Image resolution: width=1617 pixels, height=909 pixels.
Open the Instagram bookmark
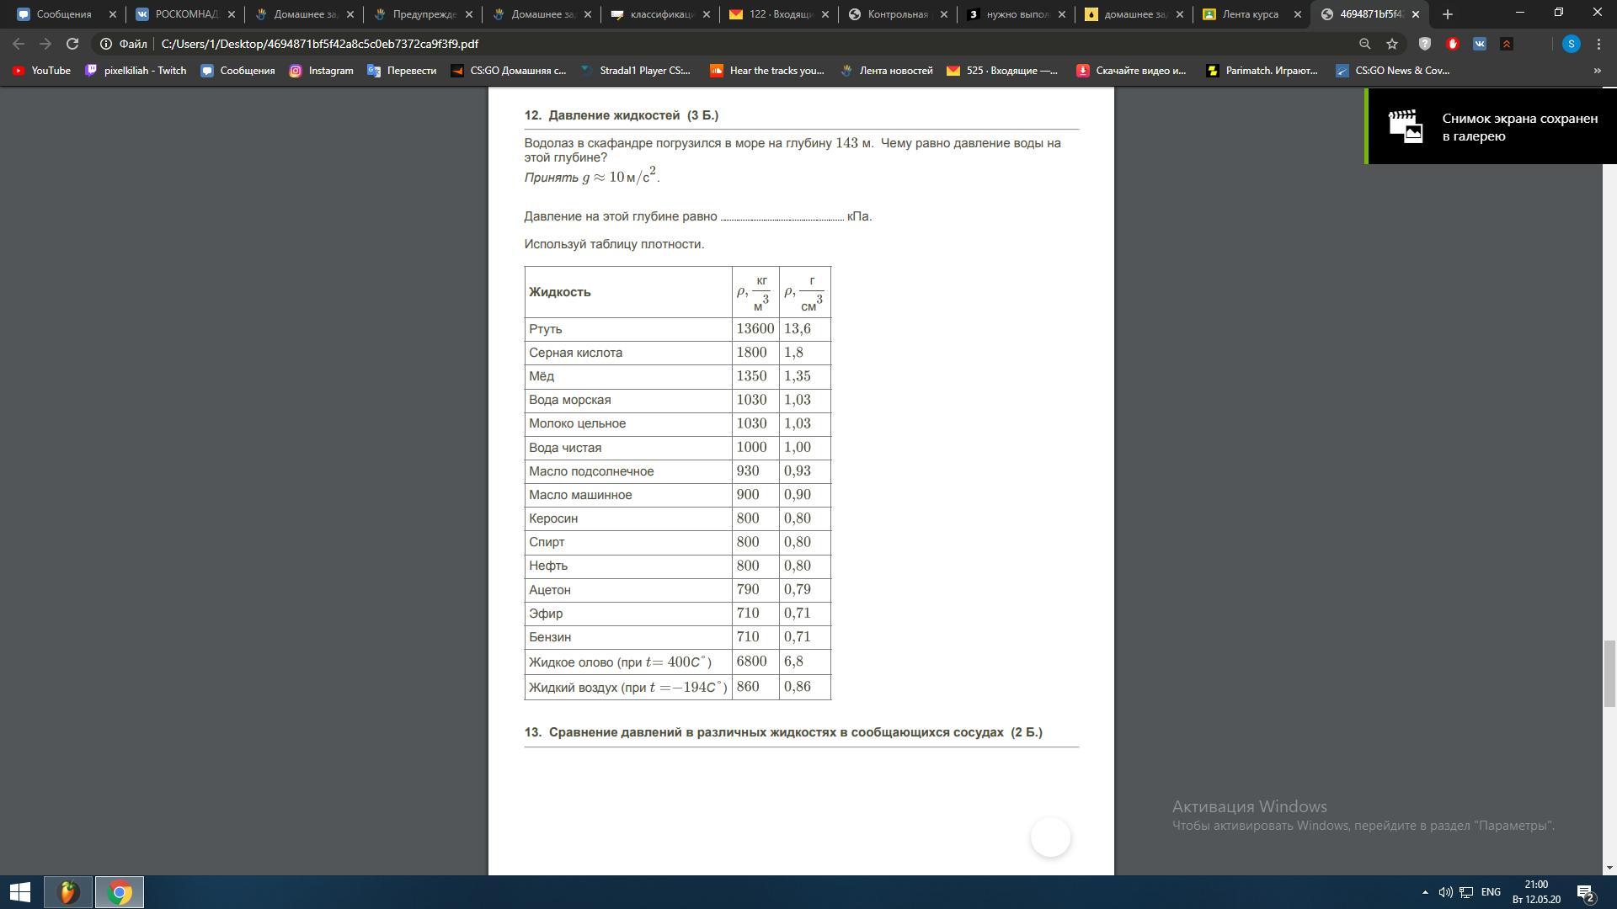pos(321,71)
